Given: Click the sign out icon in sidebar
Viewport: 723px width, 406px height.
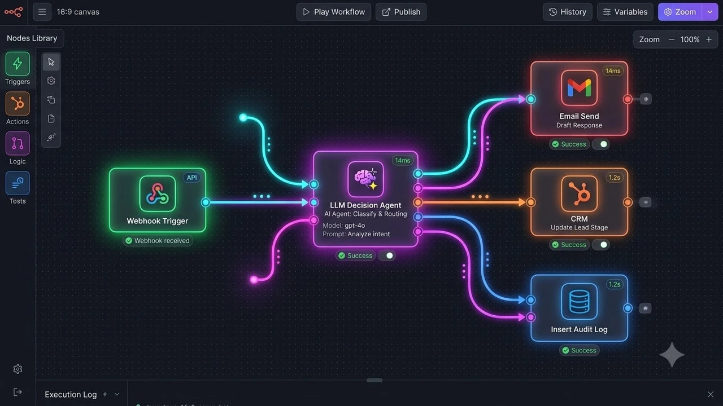Looking at the screenshot, I should 18,392.
